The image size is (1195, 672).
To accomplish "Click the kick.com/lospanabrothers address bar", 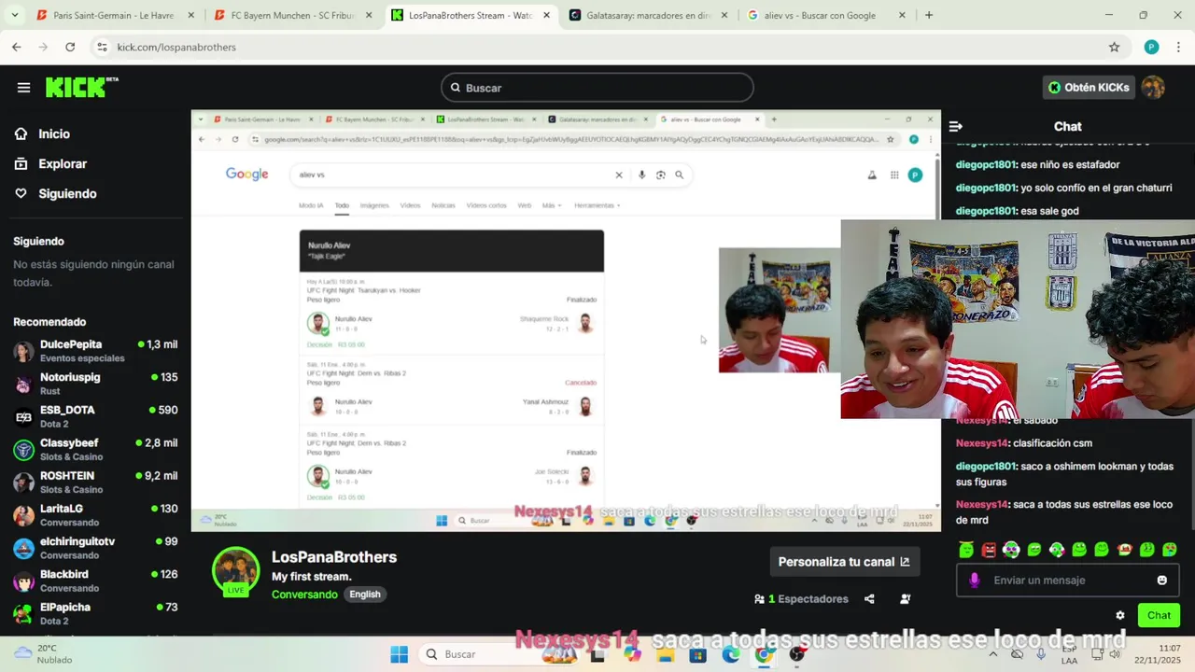I will point(597,47).
